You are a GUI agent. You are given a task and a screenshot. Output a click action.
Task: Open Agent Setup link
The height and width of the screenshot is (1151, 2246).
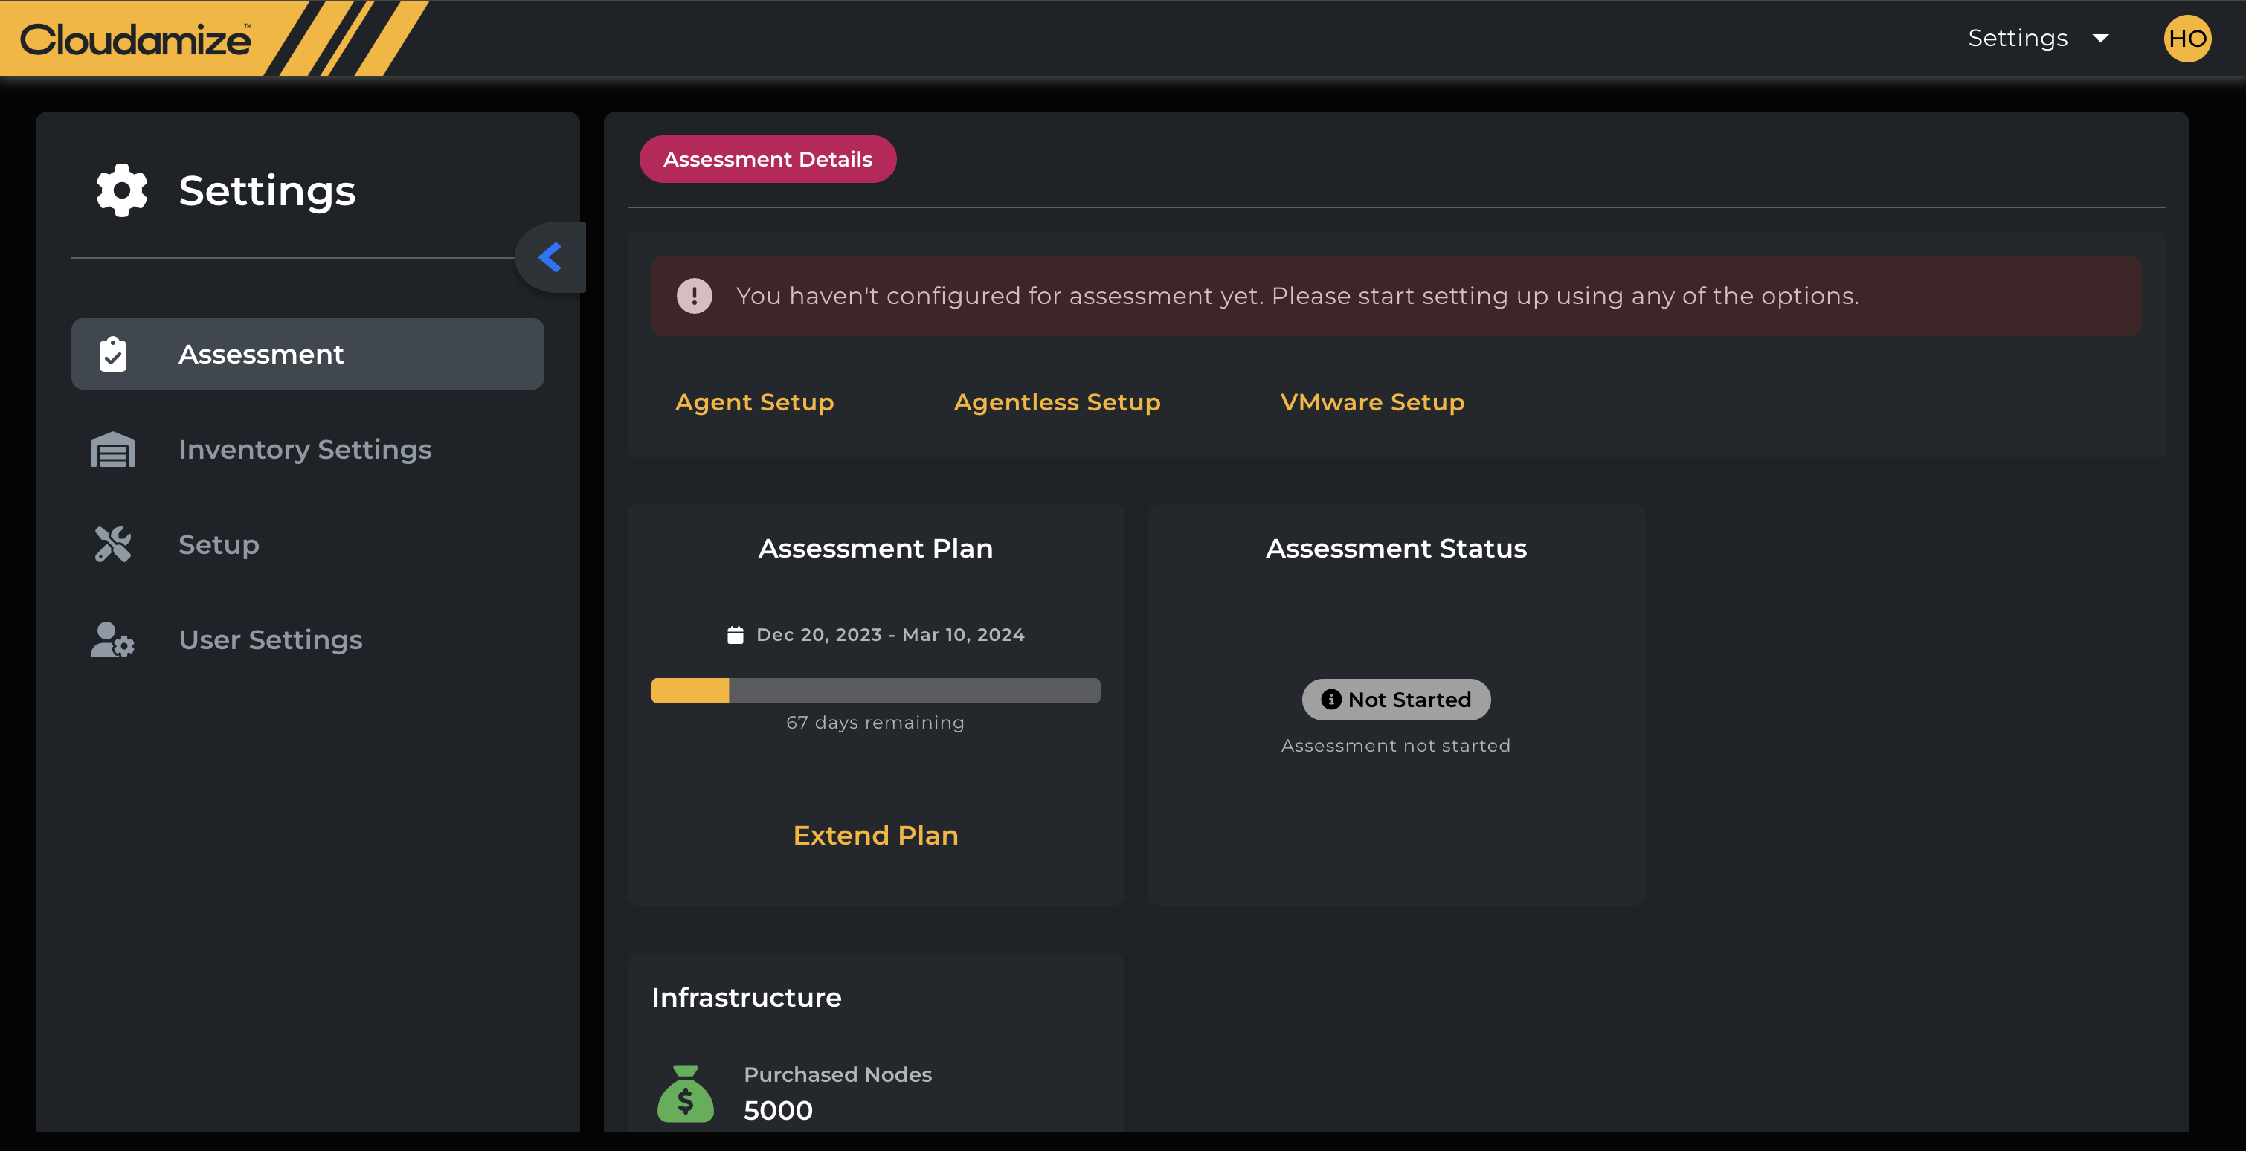tap(754, 402)
